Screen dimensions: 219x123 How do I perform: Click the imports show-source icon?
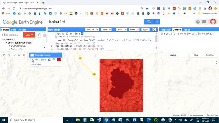[x=82, y=33]
